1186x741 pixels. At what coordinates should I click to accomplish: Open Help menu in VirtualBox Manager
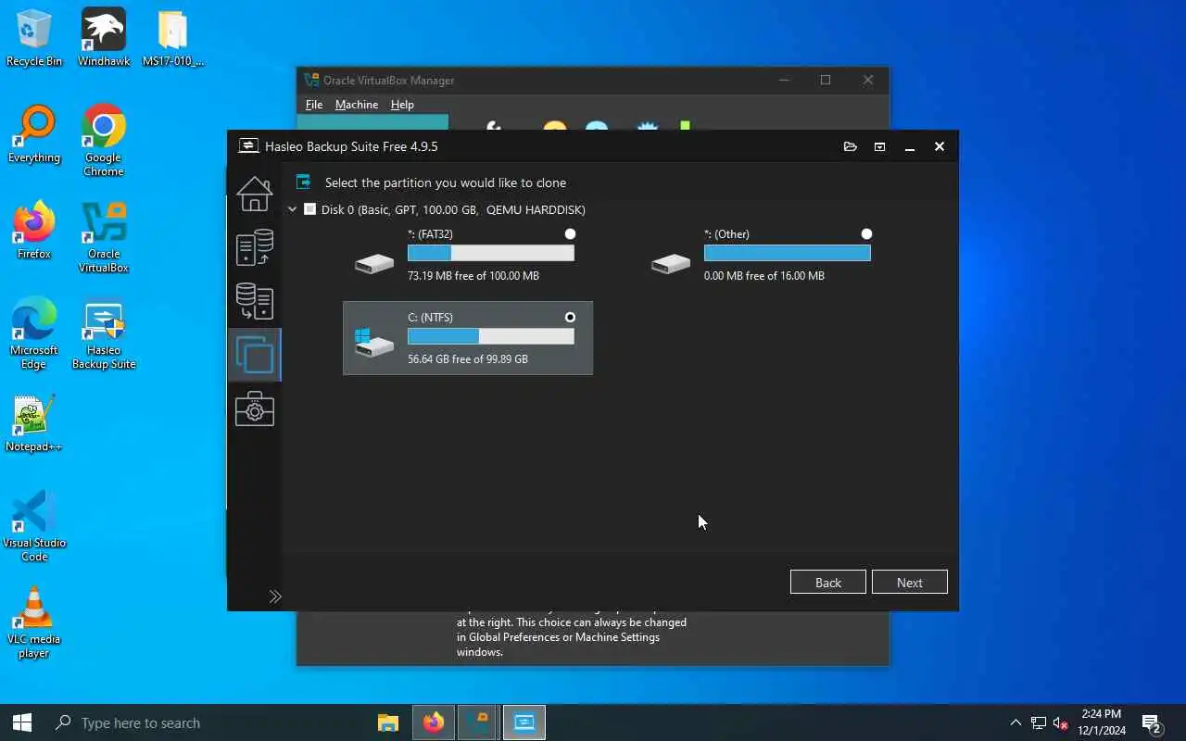coord(402,105)
